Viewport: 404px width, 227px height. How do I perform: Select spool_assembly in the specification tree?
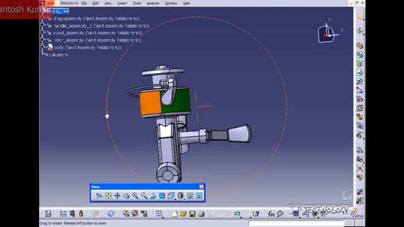pyautogui.click(x=97, y=33)
